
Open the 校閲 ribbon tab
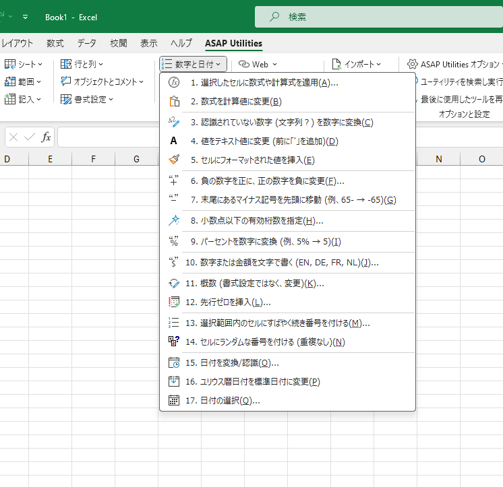[x=119, y=43]
